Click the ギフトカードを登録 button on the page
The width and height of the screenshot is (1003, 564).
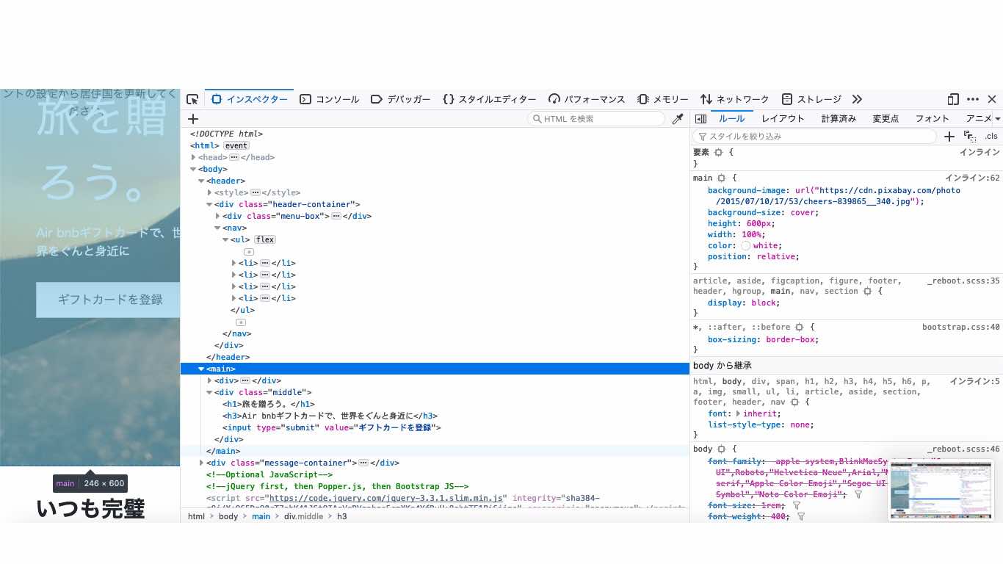[x=108, y=300]
